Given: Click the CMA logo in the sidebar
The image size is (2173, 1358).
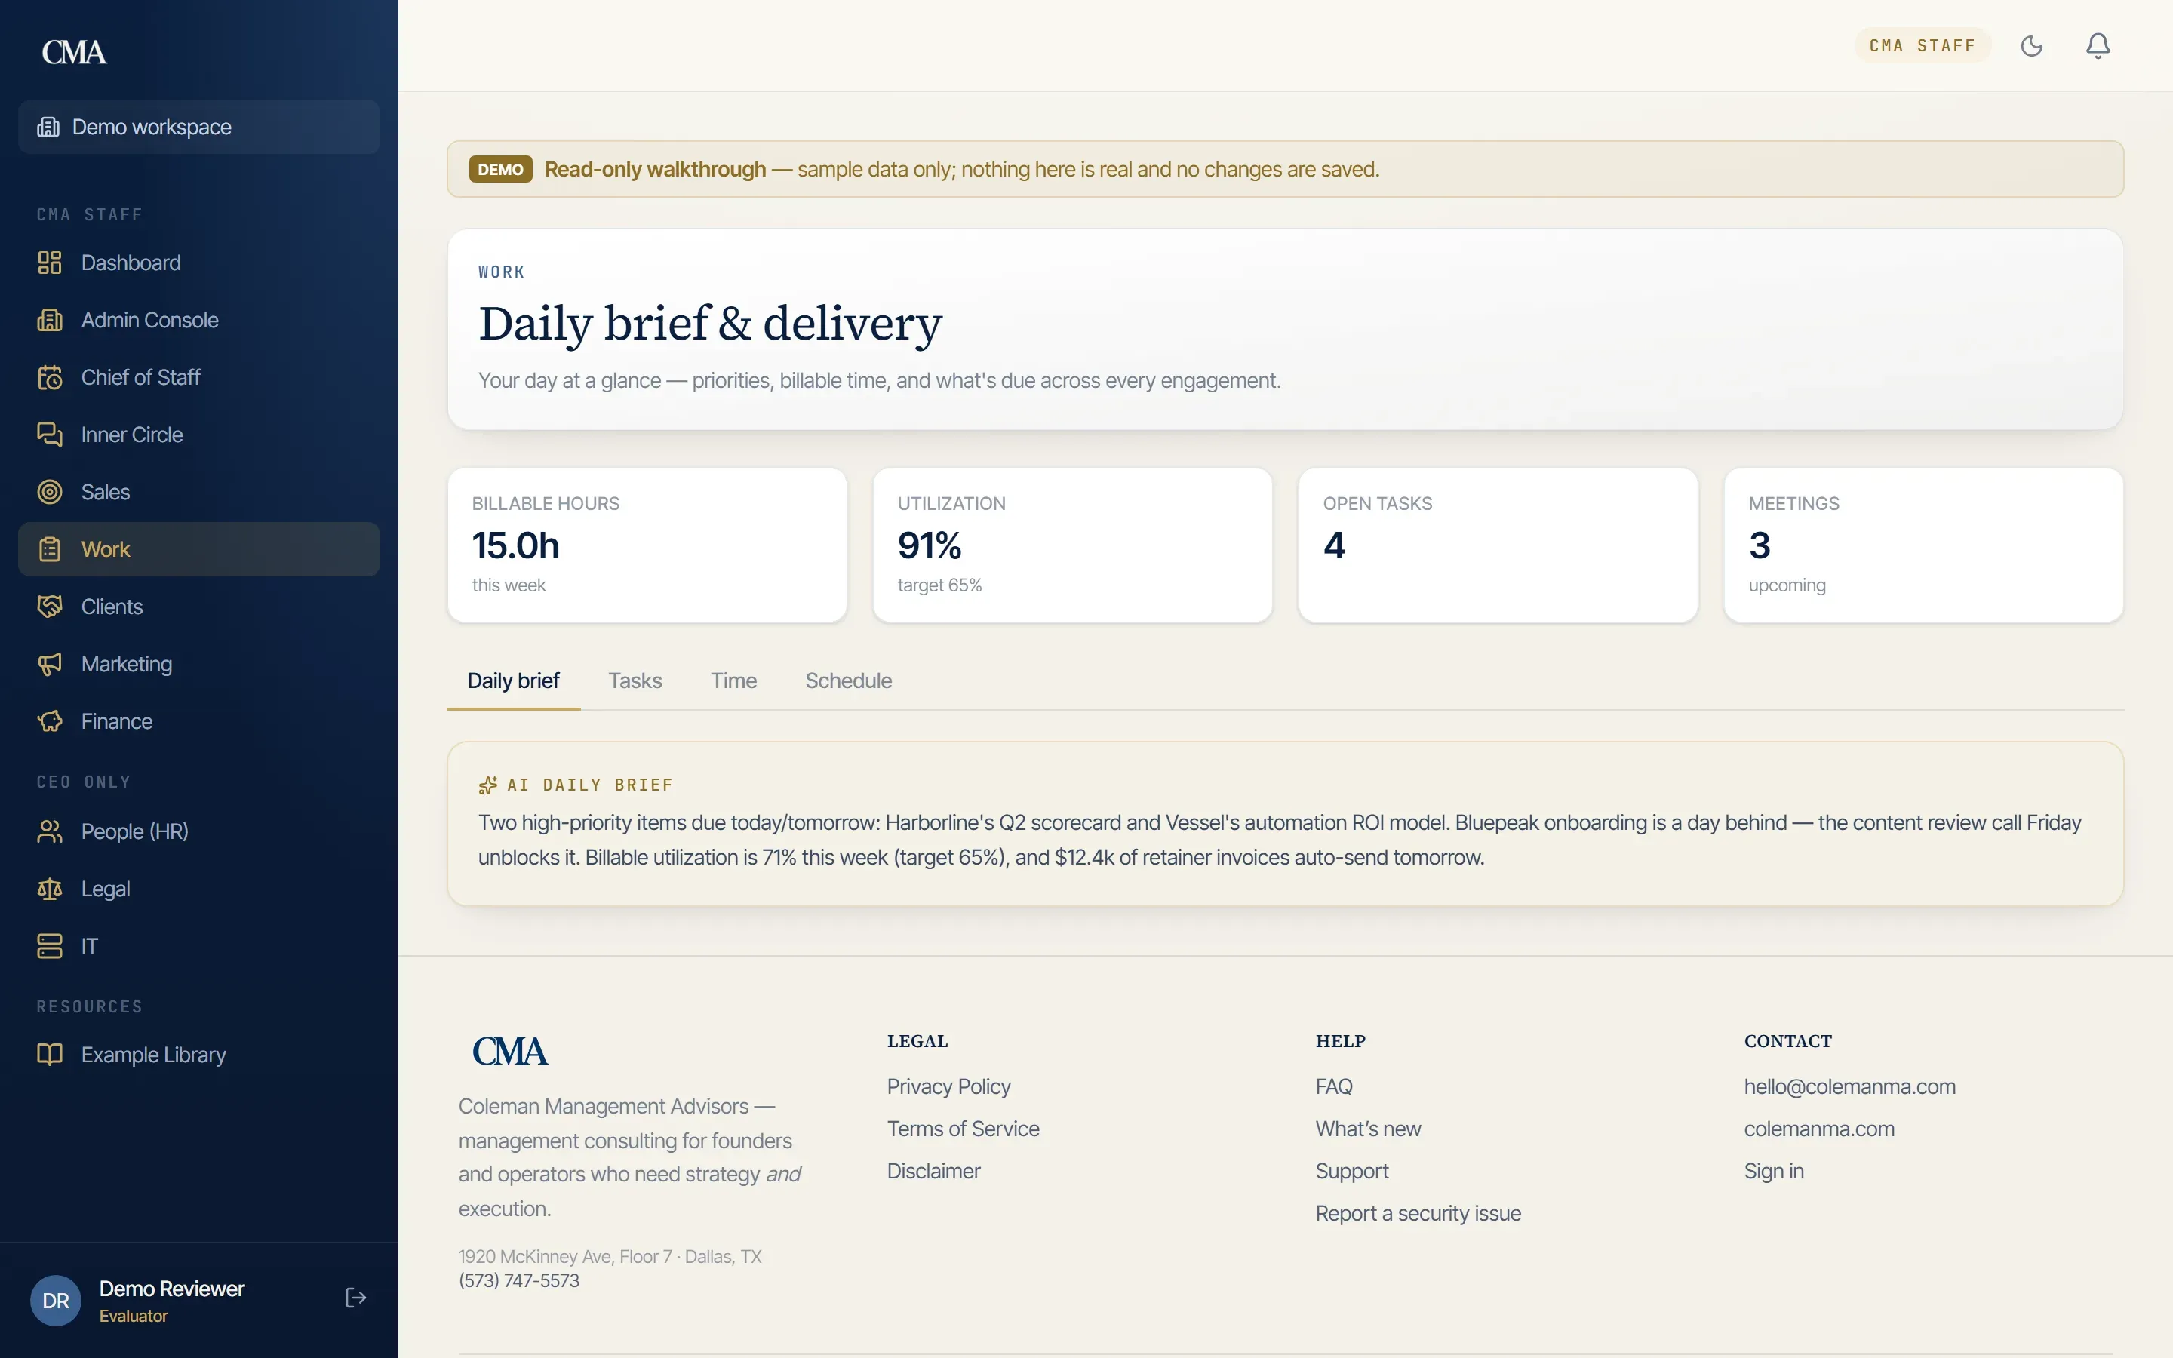Looking at the screenshot, I should pos(75,52).
